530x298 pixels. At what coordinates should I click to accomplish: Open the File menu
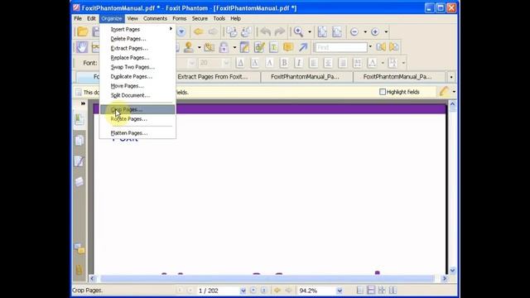(78, 18)
